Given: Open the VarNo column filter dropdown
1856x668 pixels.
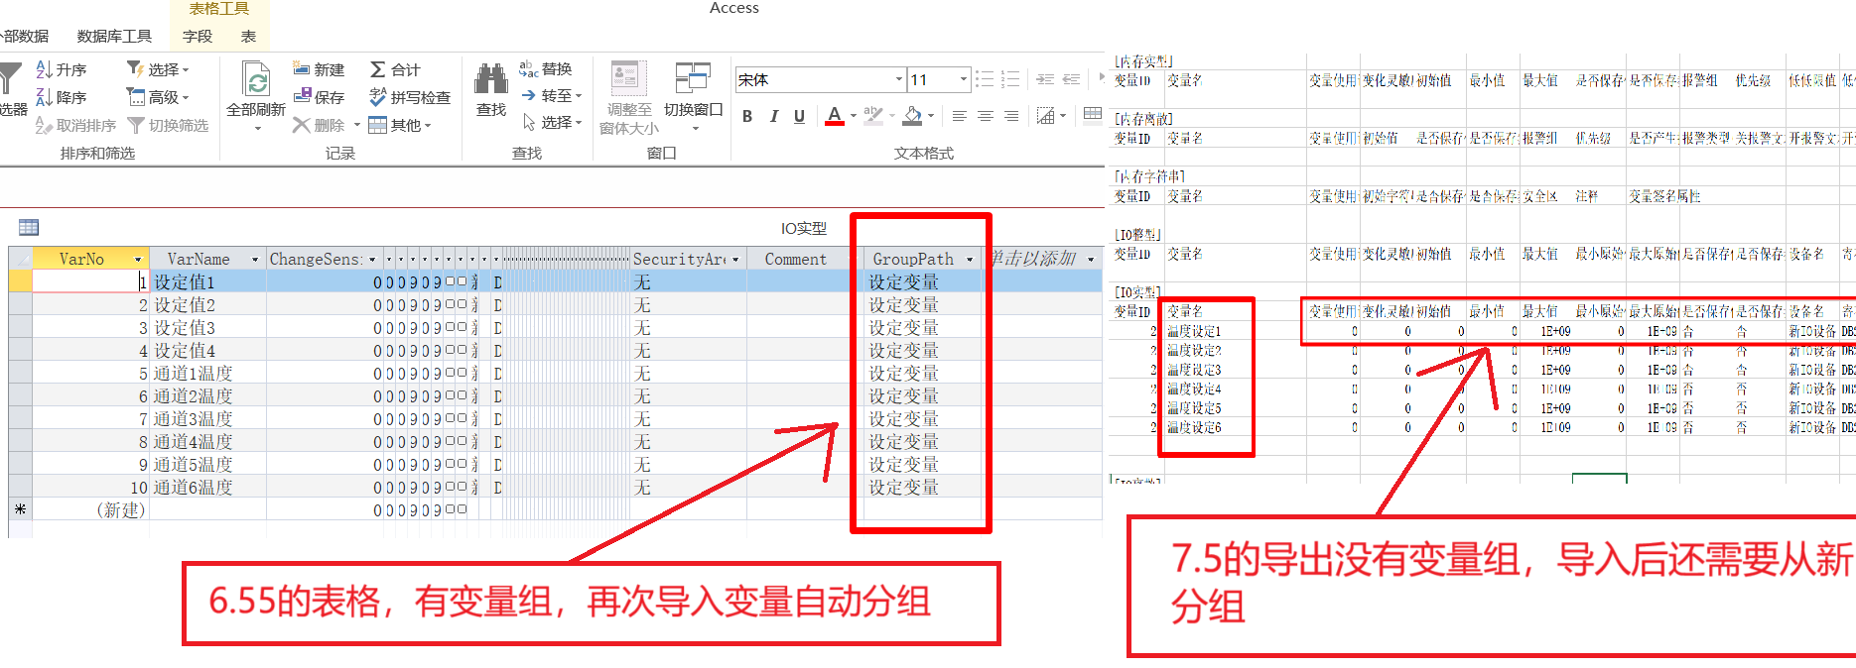Looking at the screenshot, I should point(138,260).
